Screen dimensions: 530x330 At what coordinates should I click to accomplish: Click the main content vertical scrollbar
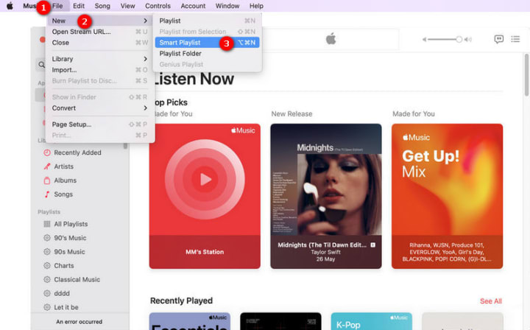coord(526,75)
